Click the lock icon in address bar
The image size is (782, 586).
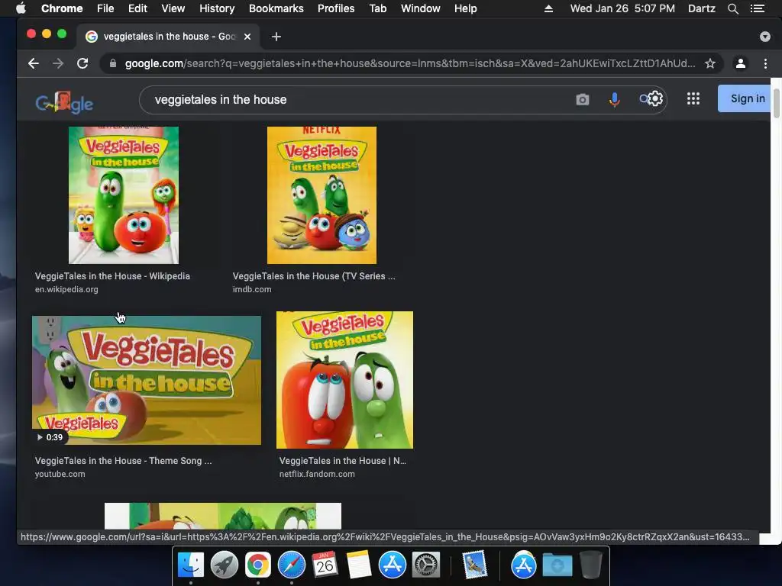pos(113,63)
